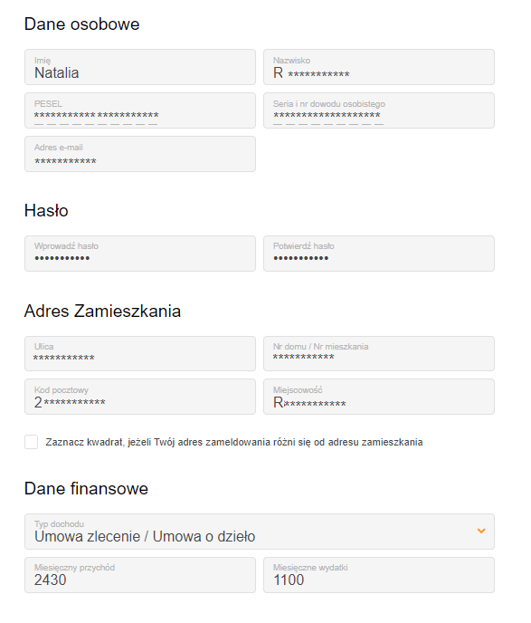Screen dimensions: 531x623
Task: Click the orange chevron in Typ dochodu
Action: click(481, 531)
